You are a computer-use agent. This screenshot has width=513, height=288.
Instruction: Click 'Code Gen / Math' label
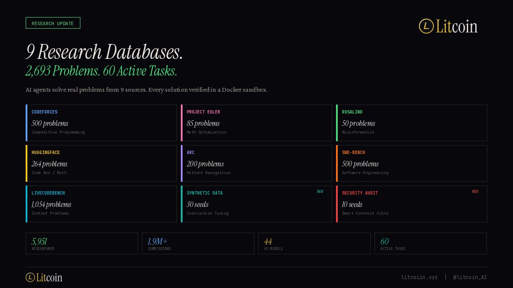(49, 173)
